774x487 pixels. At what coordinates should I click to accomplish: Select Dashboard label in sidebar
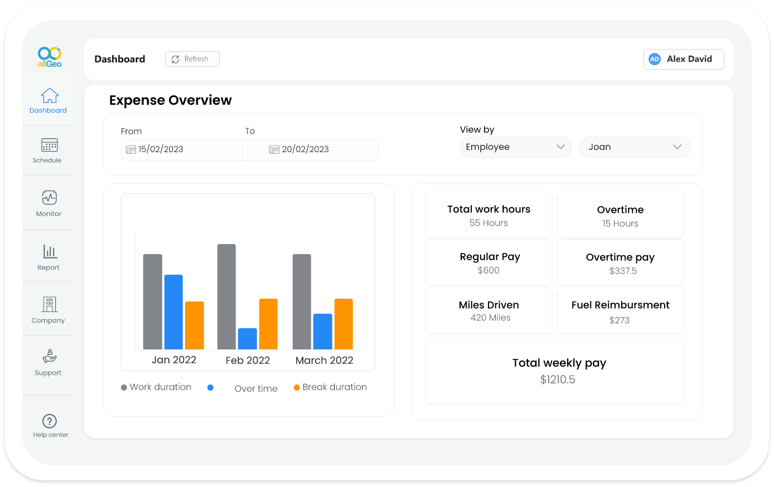(x=48, y=110)
